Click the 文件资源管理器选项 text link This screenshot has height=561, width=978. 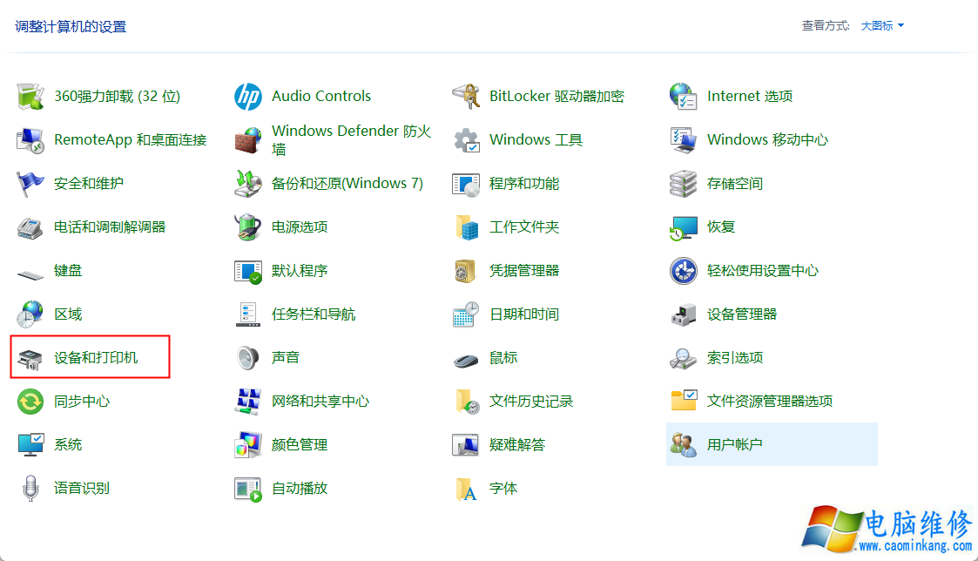pos(770,402)
